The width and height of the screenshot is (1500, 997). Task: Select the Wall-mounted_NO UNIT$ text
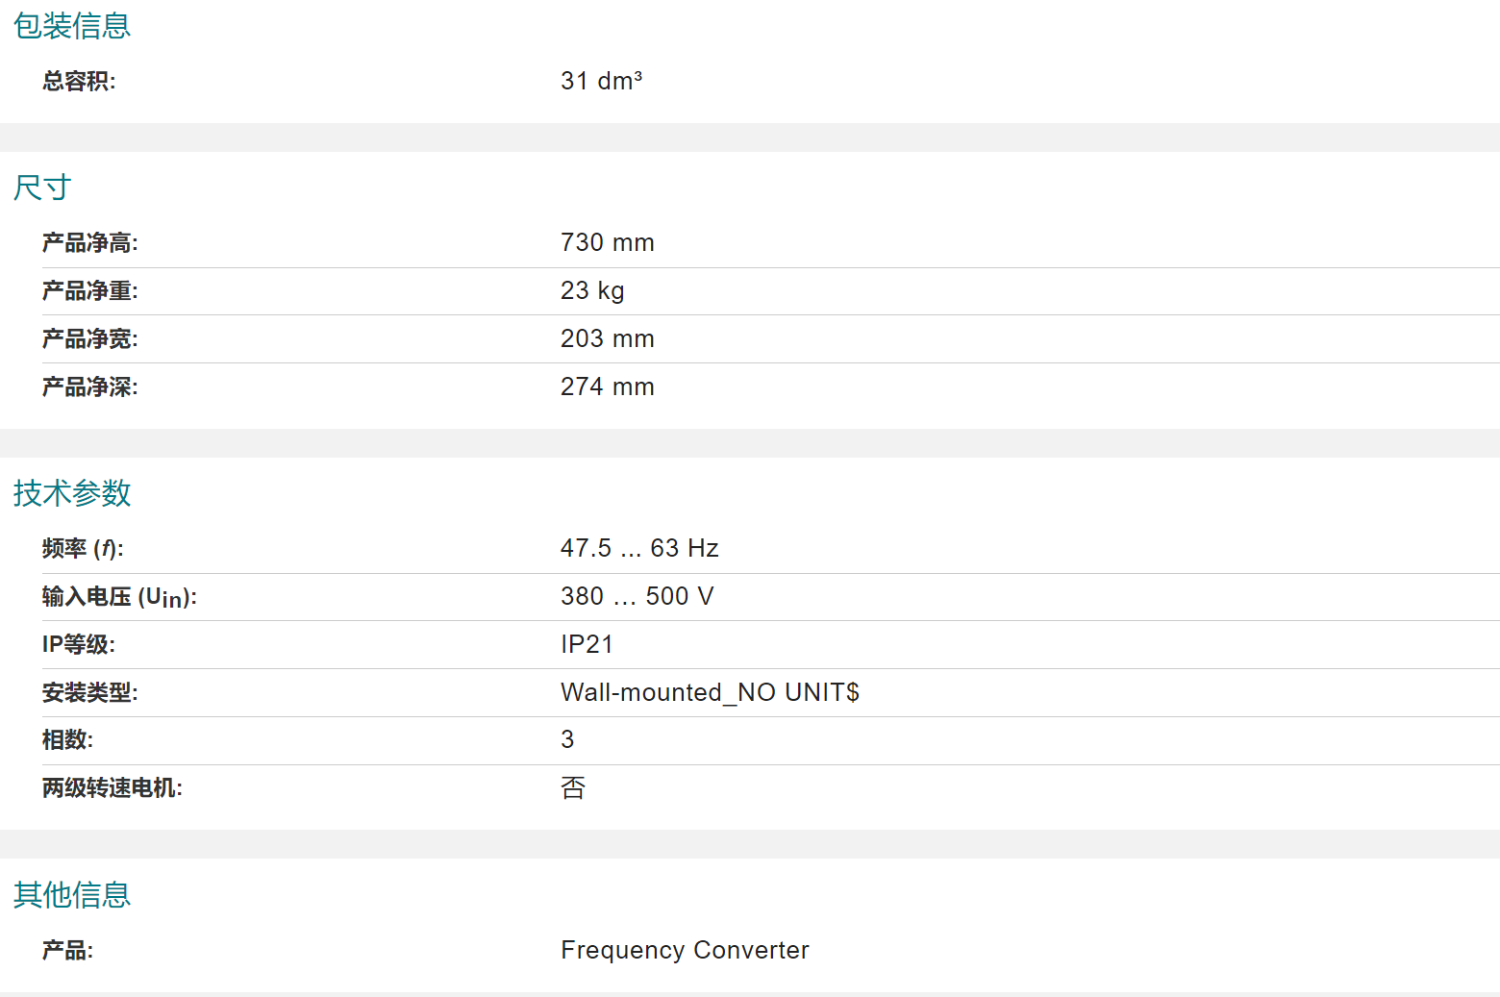(x=711, y=692)
